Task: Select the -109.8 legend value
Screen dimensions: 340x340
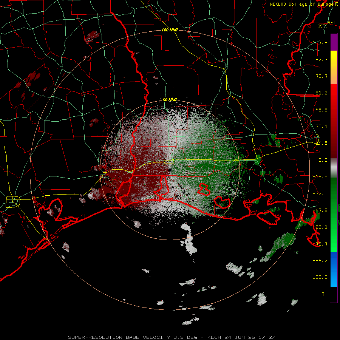Action: click(x=318, y=277)
